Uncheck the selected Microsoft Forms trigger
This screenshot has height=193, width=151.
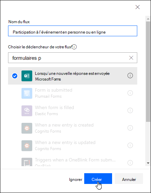pyautogui.click(x=15, y=76)
